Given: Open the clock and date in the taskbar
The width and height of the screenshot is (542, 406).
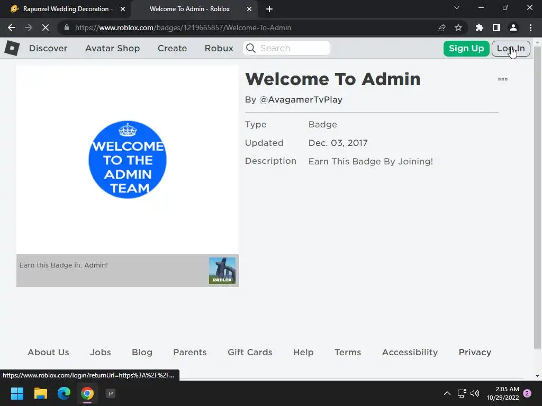Looking at the screenshot, I should click(503, 393).
